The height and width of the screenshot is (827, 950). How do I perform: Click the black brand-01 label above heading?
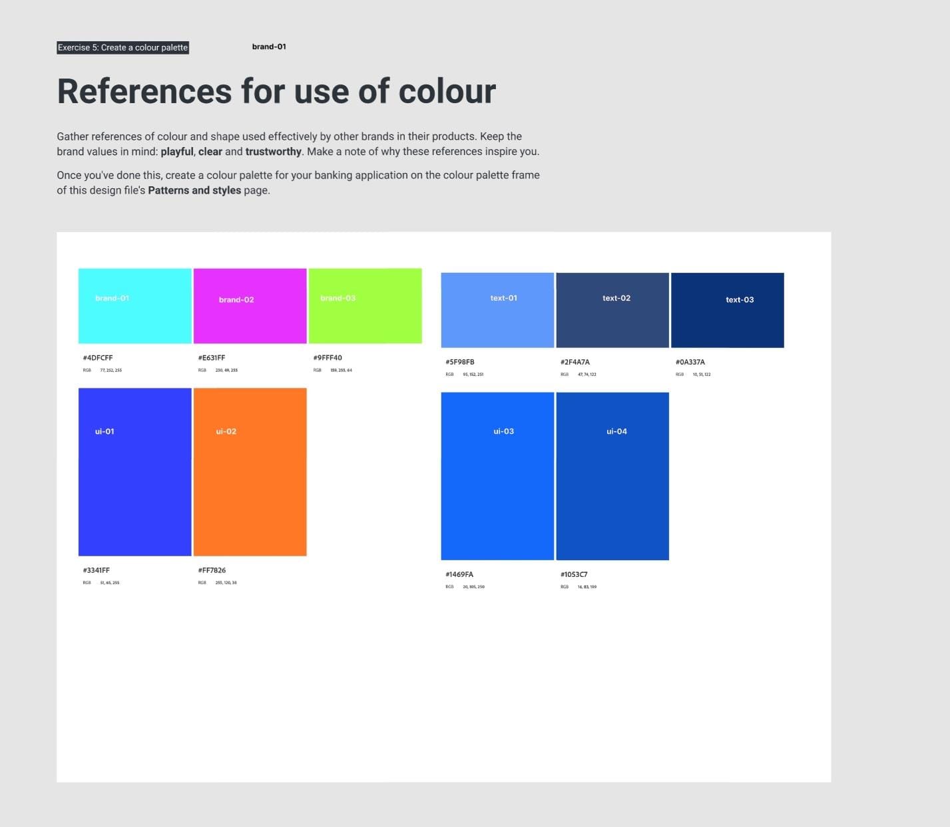click(269, 47)
